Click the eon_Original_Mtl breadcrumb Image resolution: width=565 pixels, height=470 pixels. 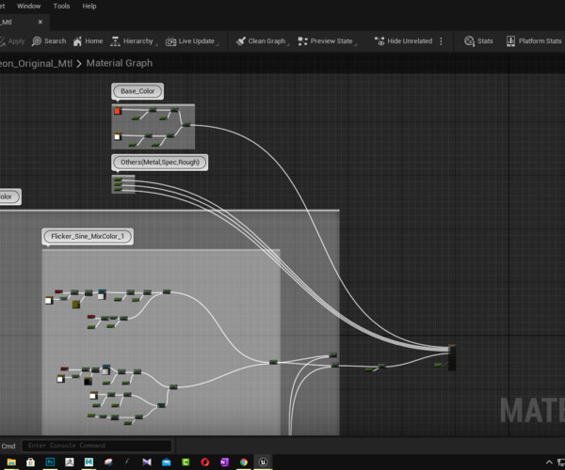[36, 64]
